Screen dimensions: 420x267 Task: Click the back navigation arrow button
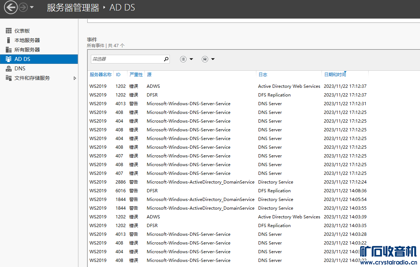point(10,7)
